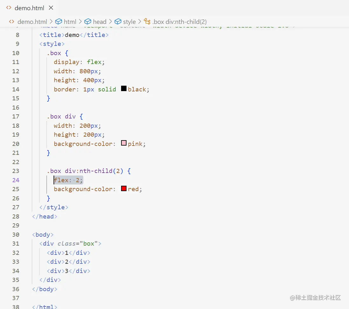Image resolution: width=349 pixels, height=309 pixels.
Task: Open the head breadcrumb segment
Action: click(x=100, y=22)
